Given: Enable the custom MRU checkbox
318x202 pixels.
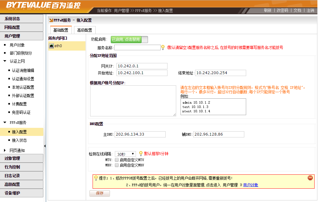Looking at the screenshot, I should 117,165.
